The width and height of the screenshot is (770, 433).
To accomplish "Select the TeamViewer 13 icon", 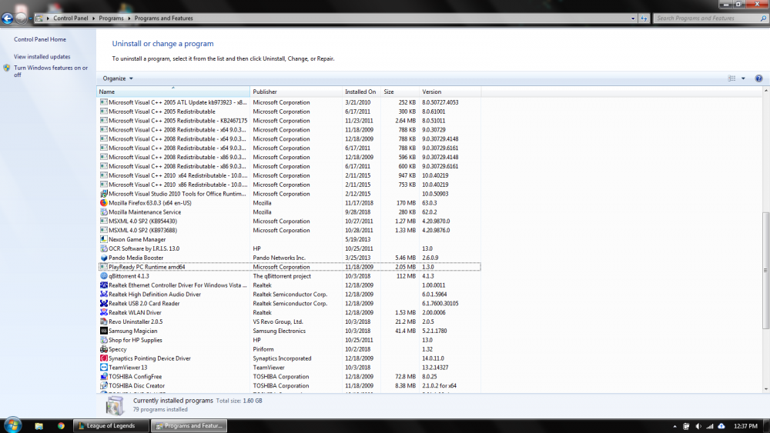I will (x=104, y=368).
